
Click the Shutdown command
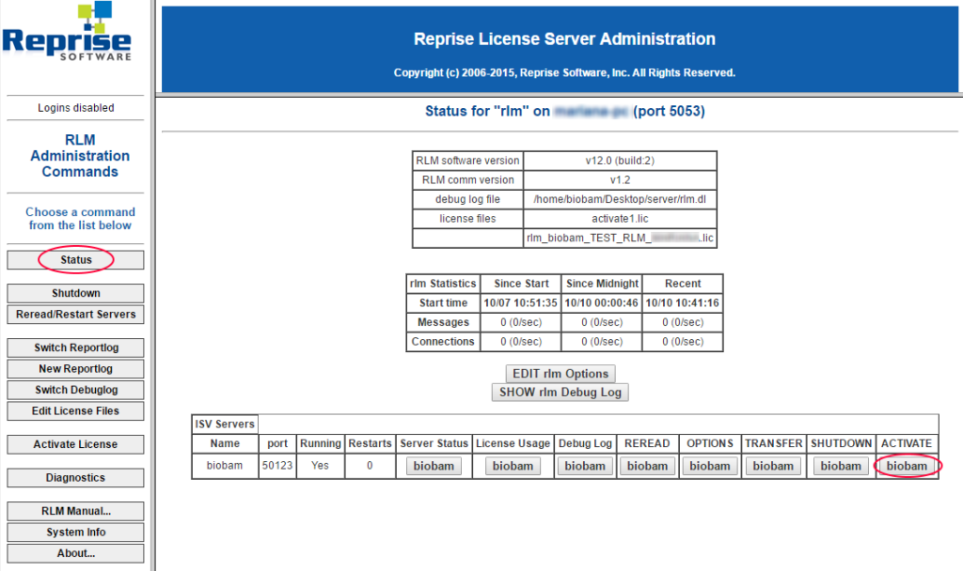74,293
